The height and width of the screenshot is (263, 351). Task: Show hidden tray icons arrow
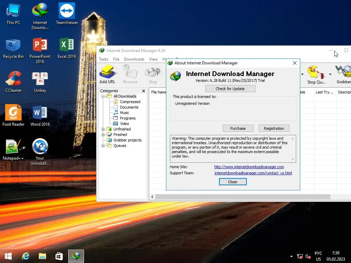click(291, 256)
